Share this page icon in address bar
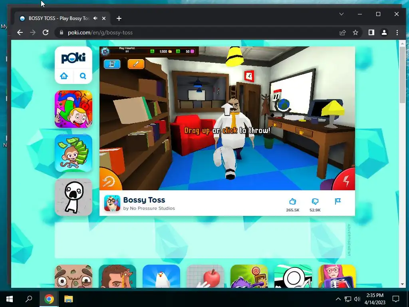 point(342,33)
